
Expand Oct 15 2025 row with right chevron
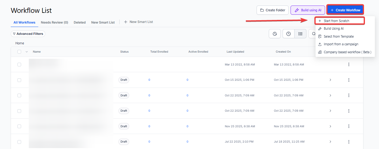(330, 80)
